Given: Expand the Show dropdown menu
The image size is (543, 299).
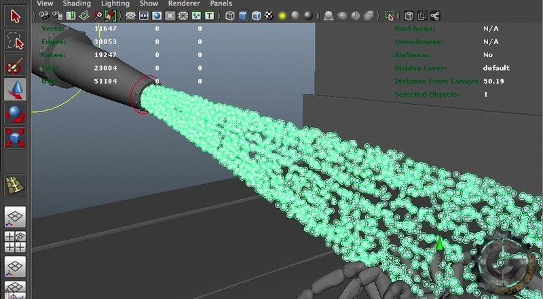Looking at the screenshot, I should click(x=149, y=3).
